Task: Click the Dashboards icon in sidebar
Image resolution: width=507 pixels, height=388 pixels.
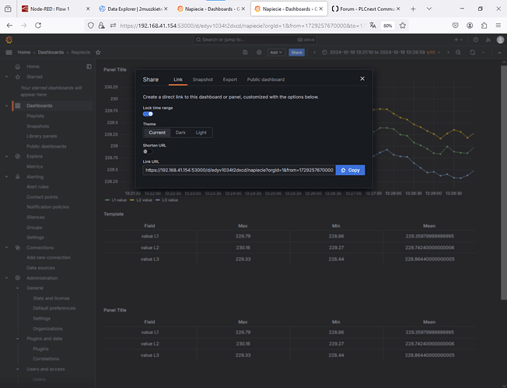Action: [x=19, y=105]
